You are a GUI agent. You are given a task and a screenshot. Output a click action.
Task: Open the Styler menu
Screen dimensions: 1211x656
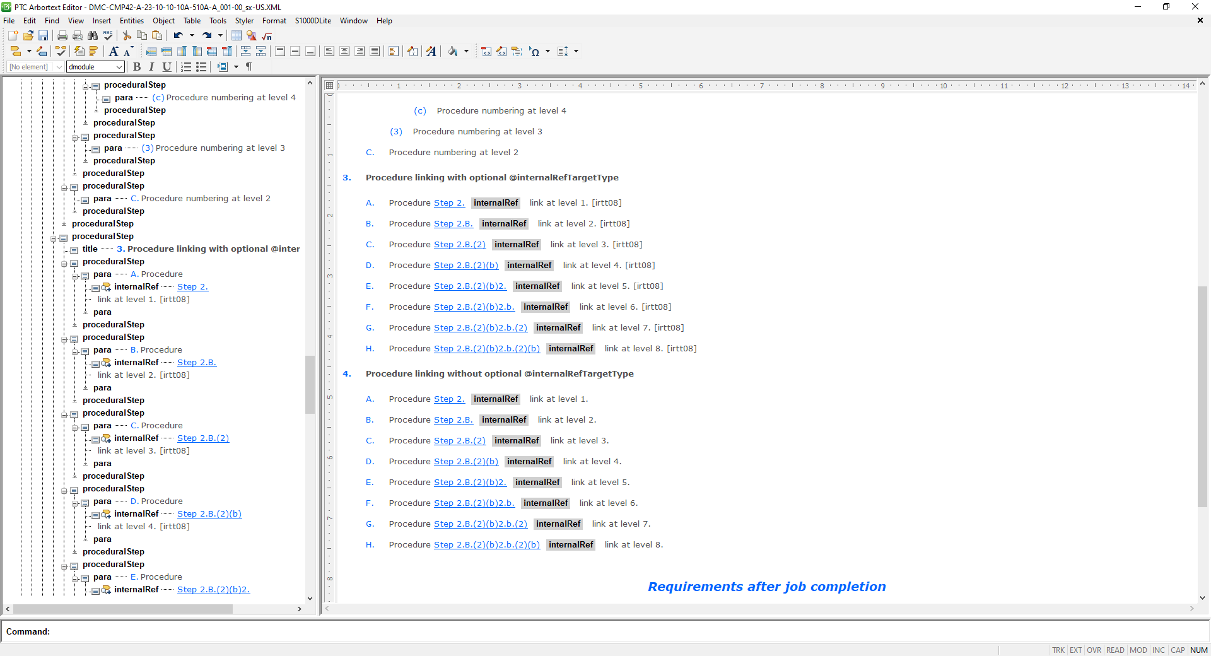pos(244,21)
